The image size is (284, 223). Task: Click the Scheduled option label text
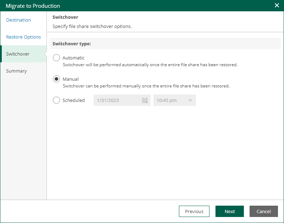(73, 101)
